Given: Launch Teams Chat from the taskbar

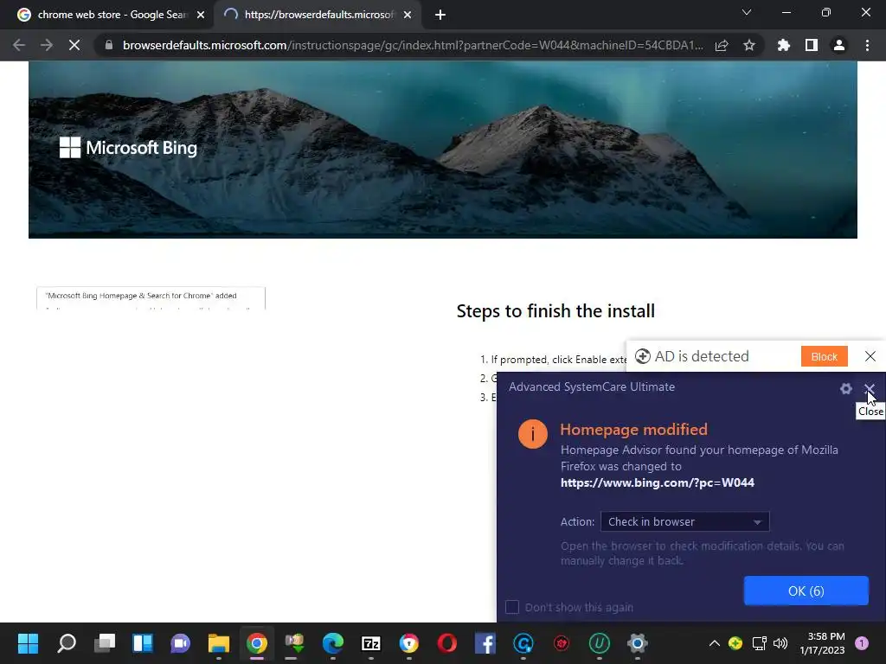Looking at the screenshot, I should tap(180, 643).
